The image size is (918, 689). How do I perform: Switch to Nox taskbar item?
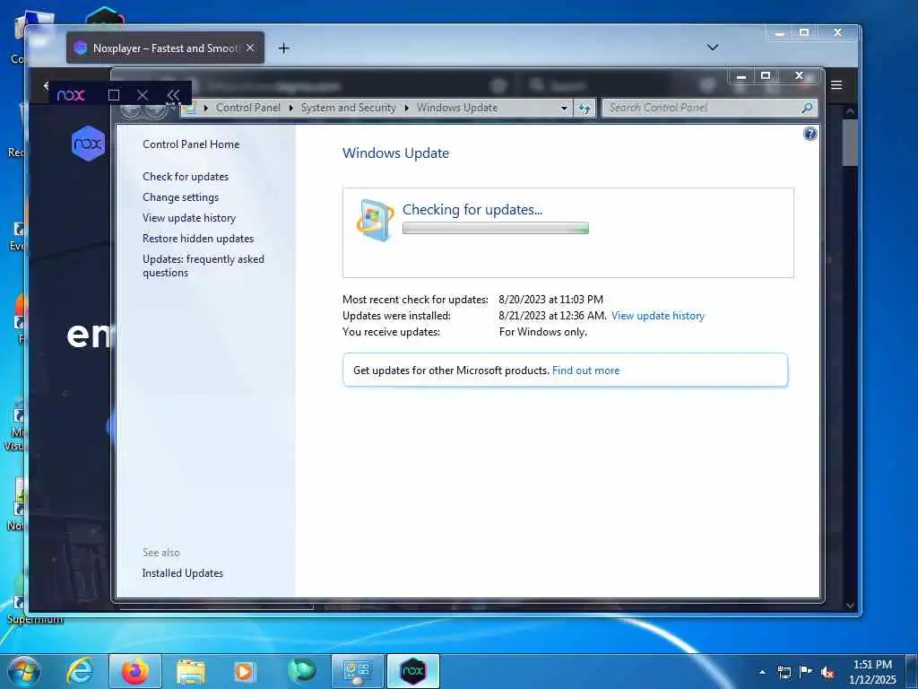(x=412, y=671)
